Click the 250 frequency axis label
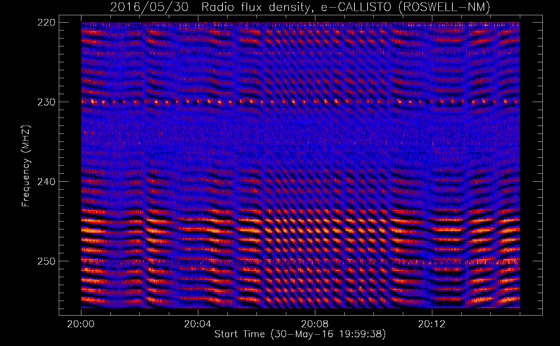 pyautogui.click(x=46, y=261)
